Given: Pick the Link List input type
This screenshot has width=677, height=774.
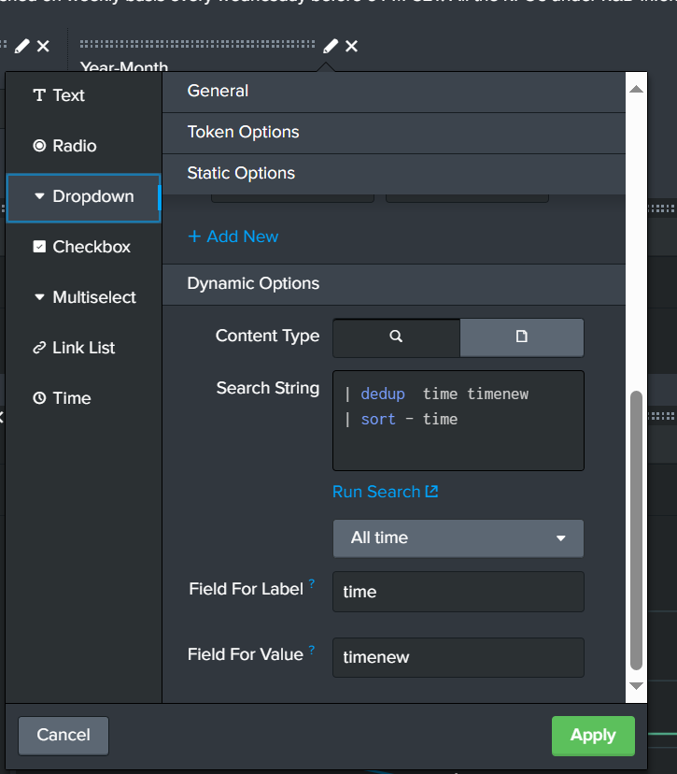Looking at the screenshot, I should coord(75,348).
